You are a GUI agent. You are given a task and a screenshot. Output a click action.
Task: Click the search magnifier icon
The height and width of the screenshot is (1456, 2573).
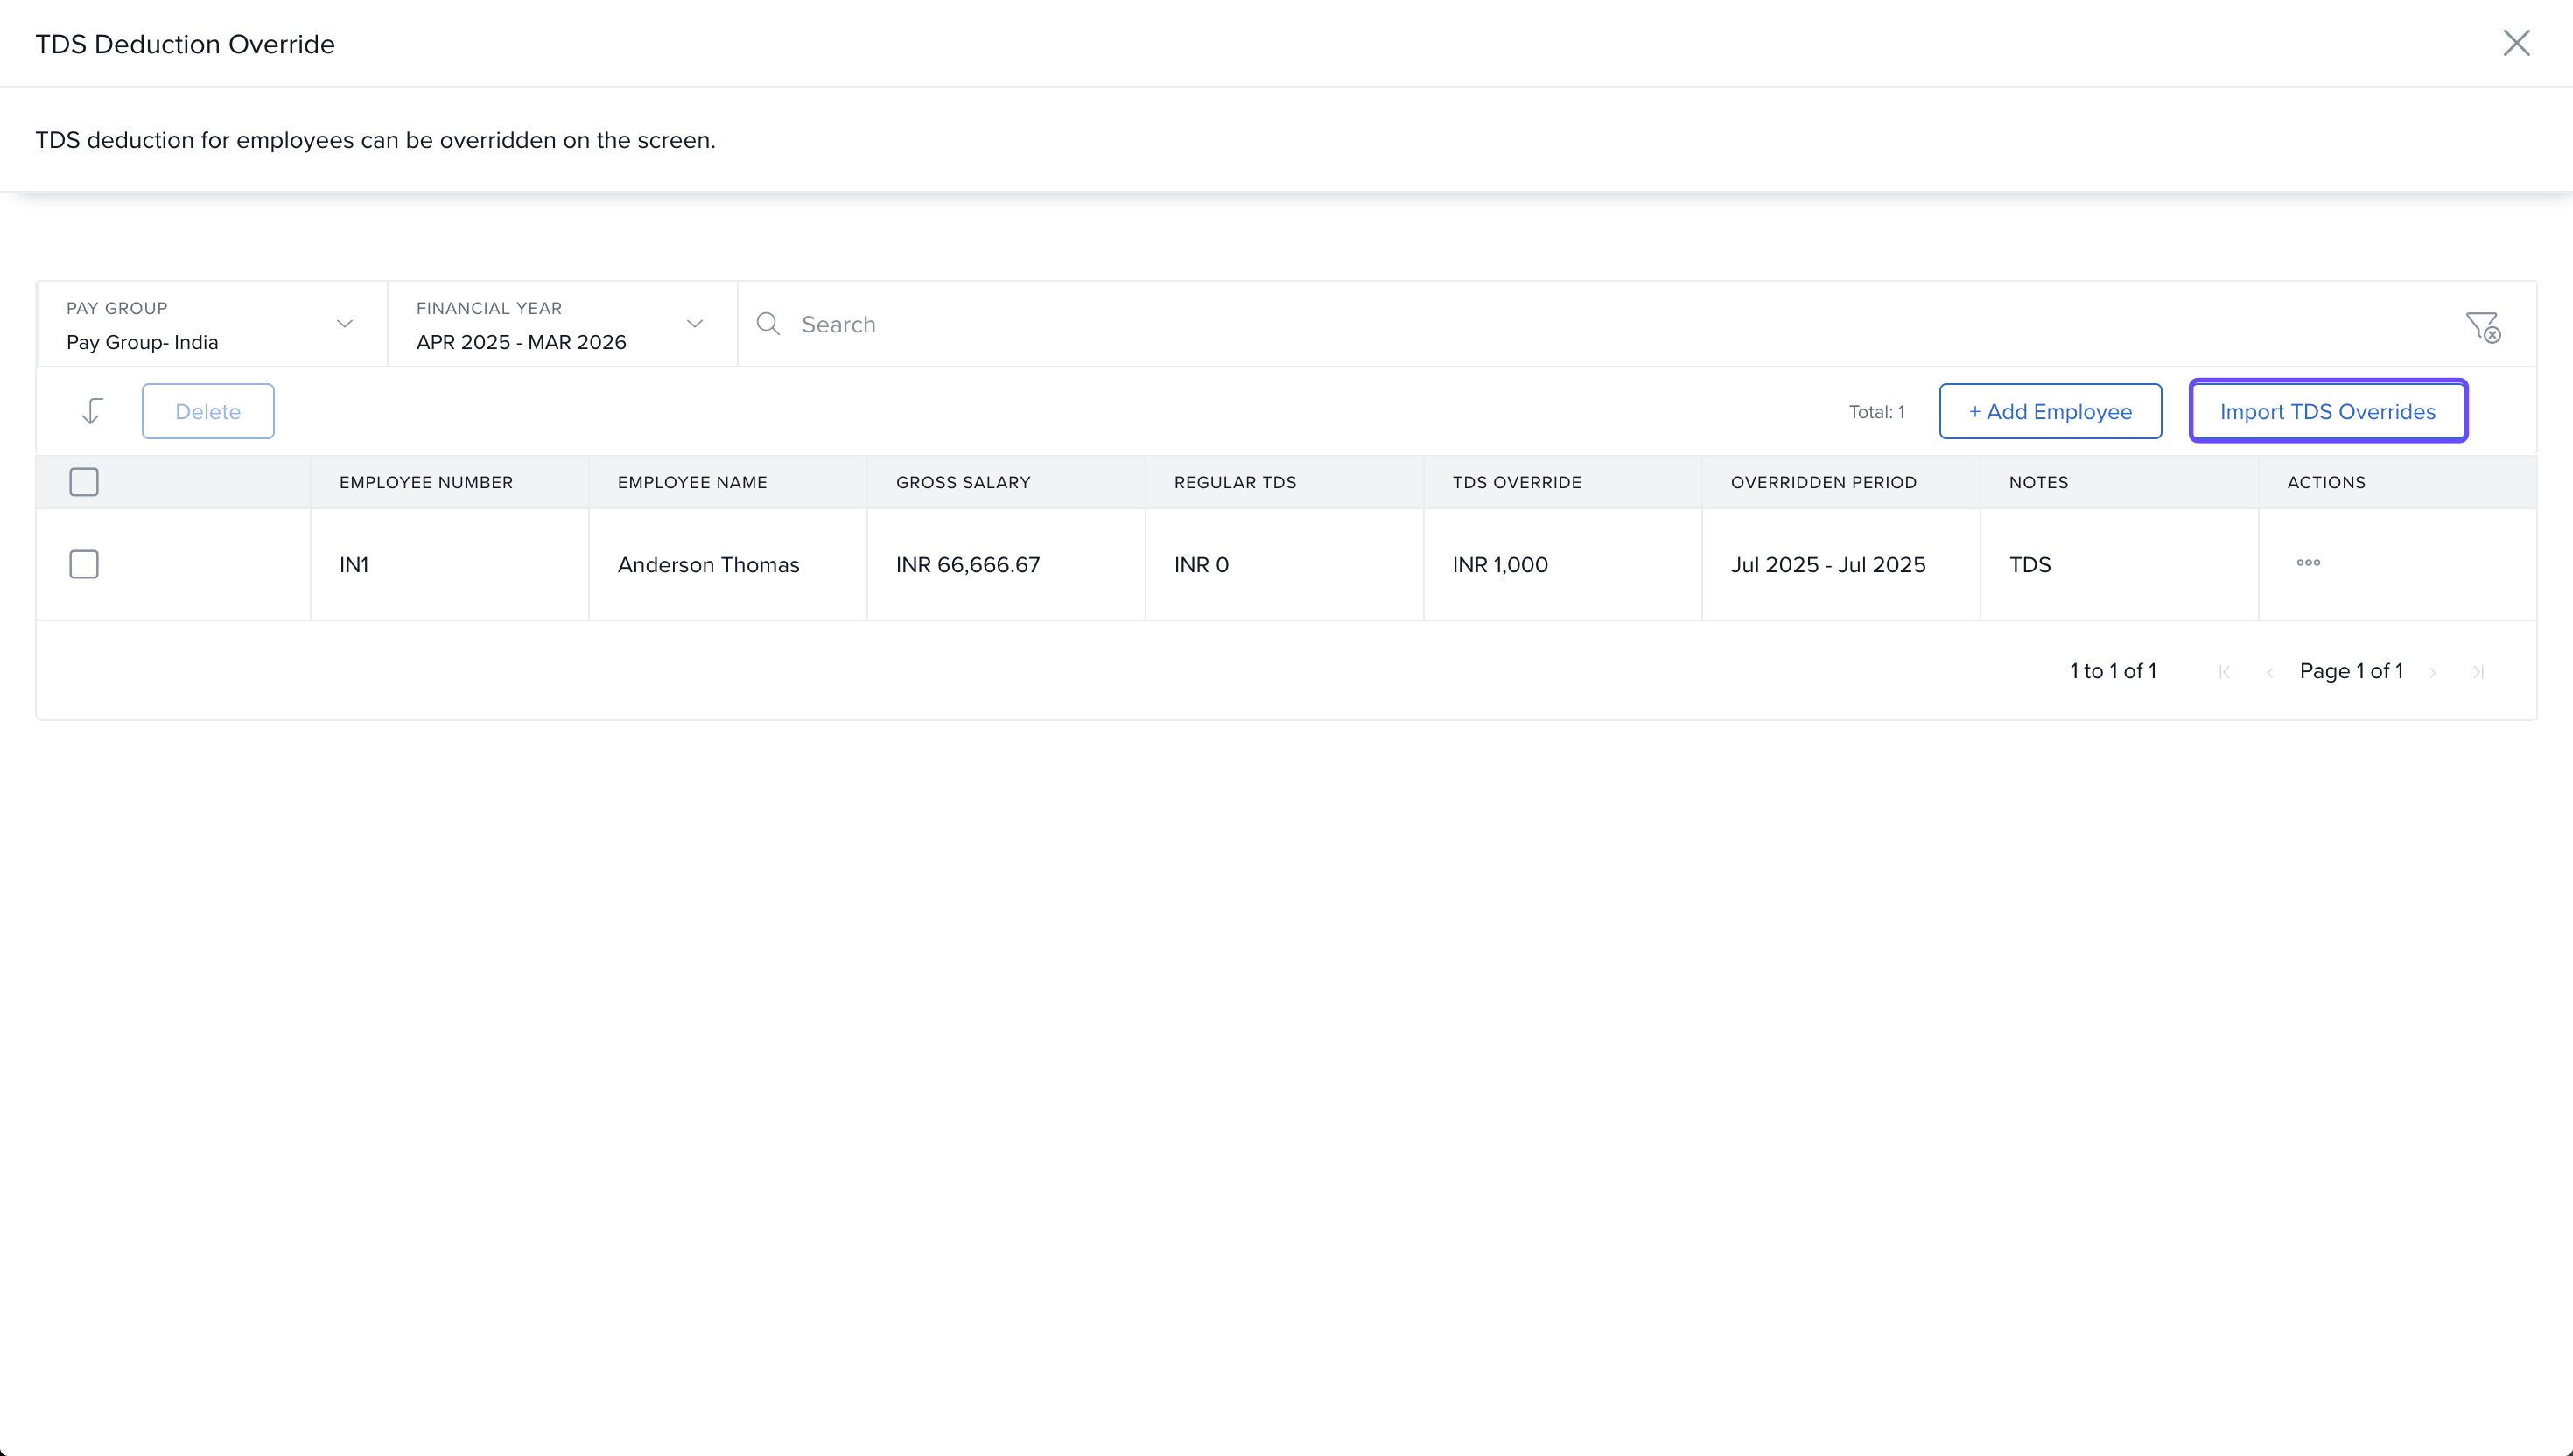pos(768,324)
